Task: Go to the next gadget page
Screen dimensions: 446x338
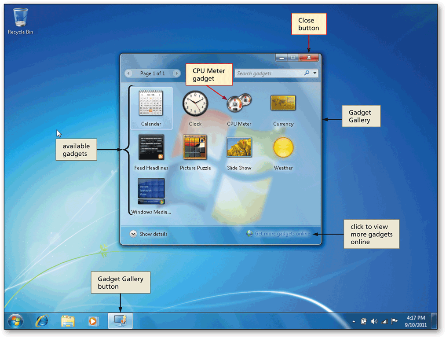Action: [177, 73]
